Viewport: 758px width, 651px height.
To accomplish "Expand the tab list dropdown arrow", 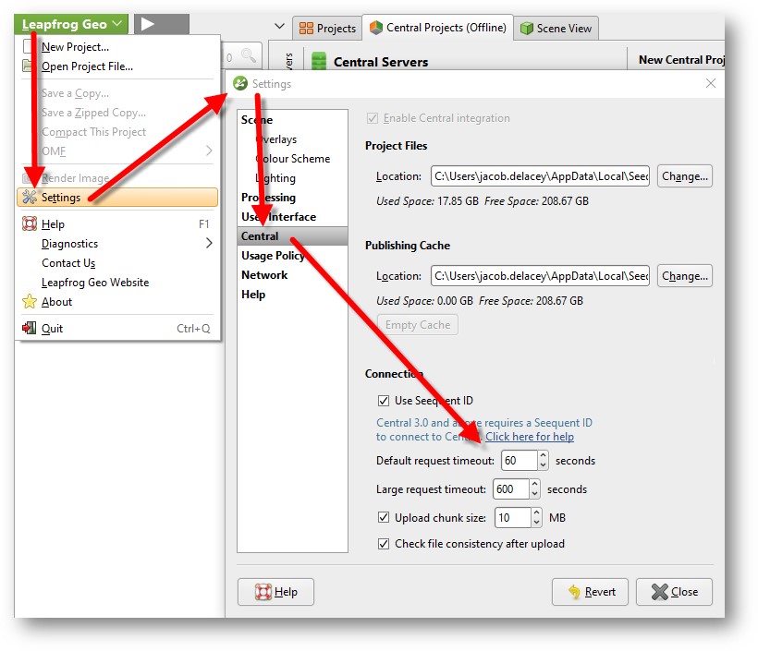I will tap(280, 26).
